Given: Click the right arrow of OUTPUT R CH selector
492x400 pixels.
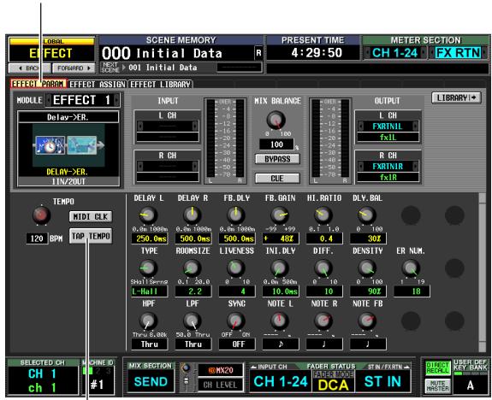Looking at the screenshot, I should point(416,167).
